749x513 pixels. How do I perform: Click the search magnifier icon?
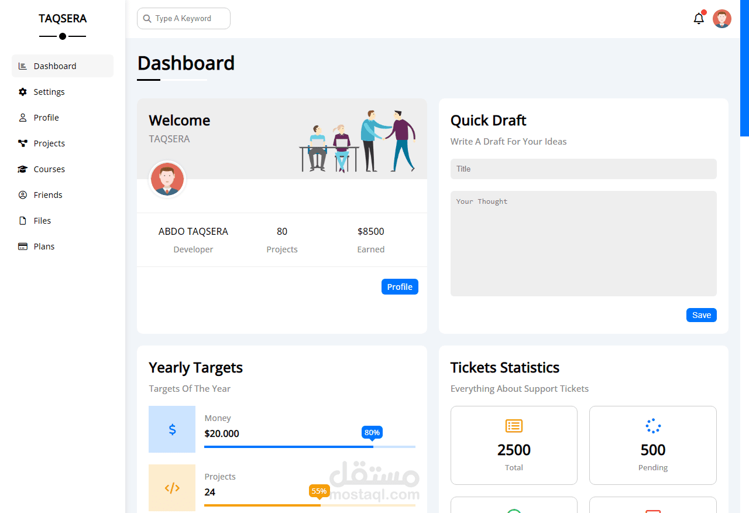pyautogui.click(x=147, y=19)
